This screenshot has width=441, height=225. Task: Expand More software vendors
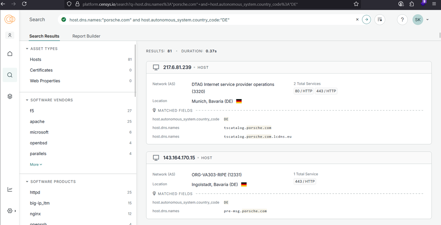point(36,165)
